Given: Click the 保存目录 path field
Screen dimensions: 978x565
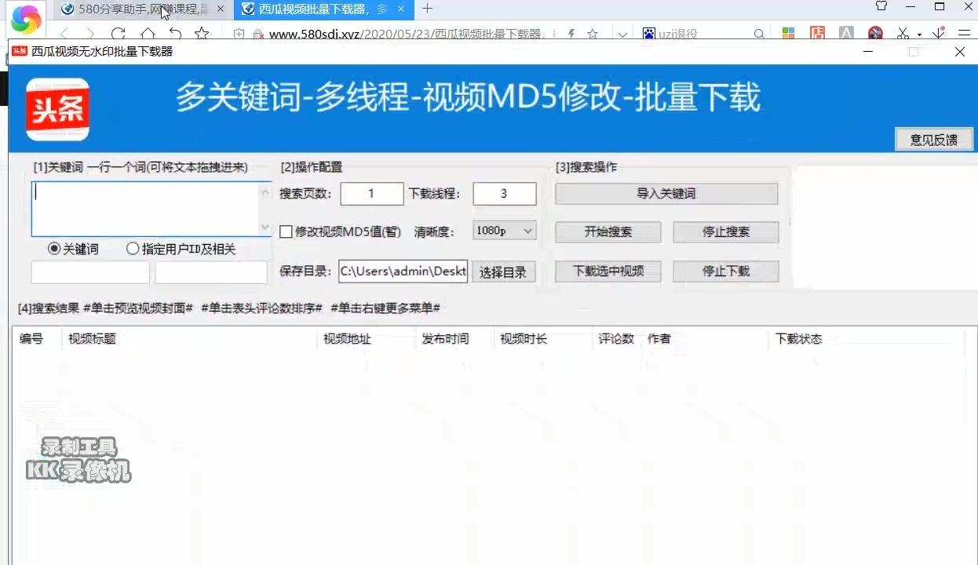Looking at the screenshot, I should point(403,272).
